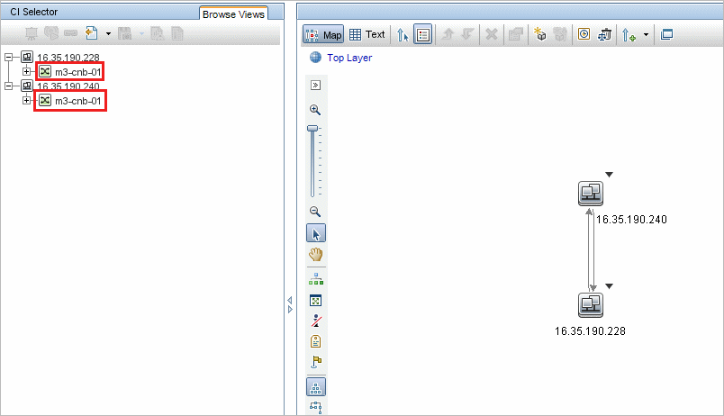Click the panel splitter collapse-left arrow
This screenshot has width=724, height=416.
pos(289,301)
